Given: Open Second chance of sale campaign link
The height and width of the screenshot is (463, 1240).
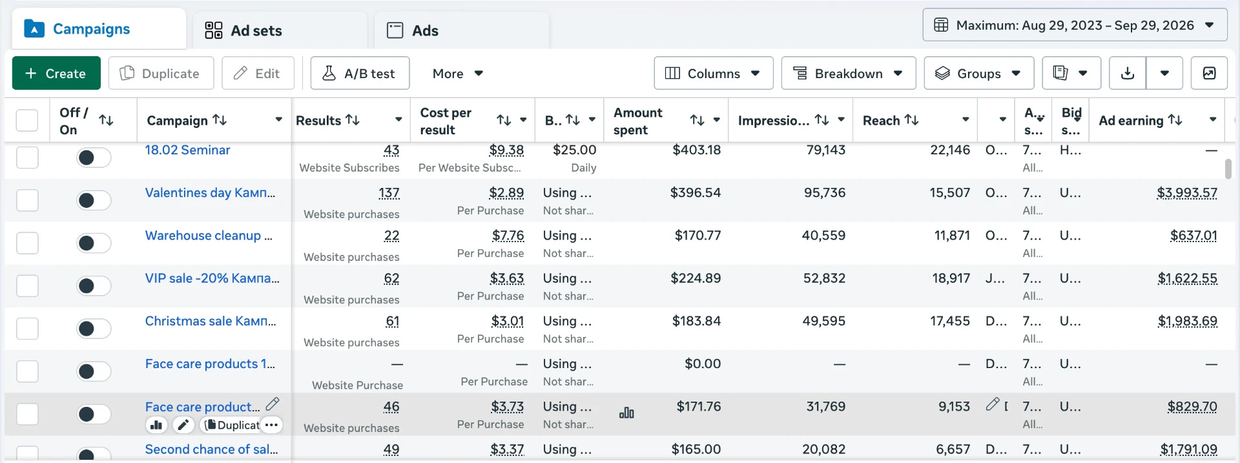Looking at the screenshot, I should 211,449.
